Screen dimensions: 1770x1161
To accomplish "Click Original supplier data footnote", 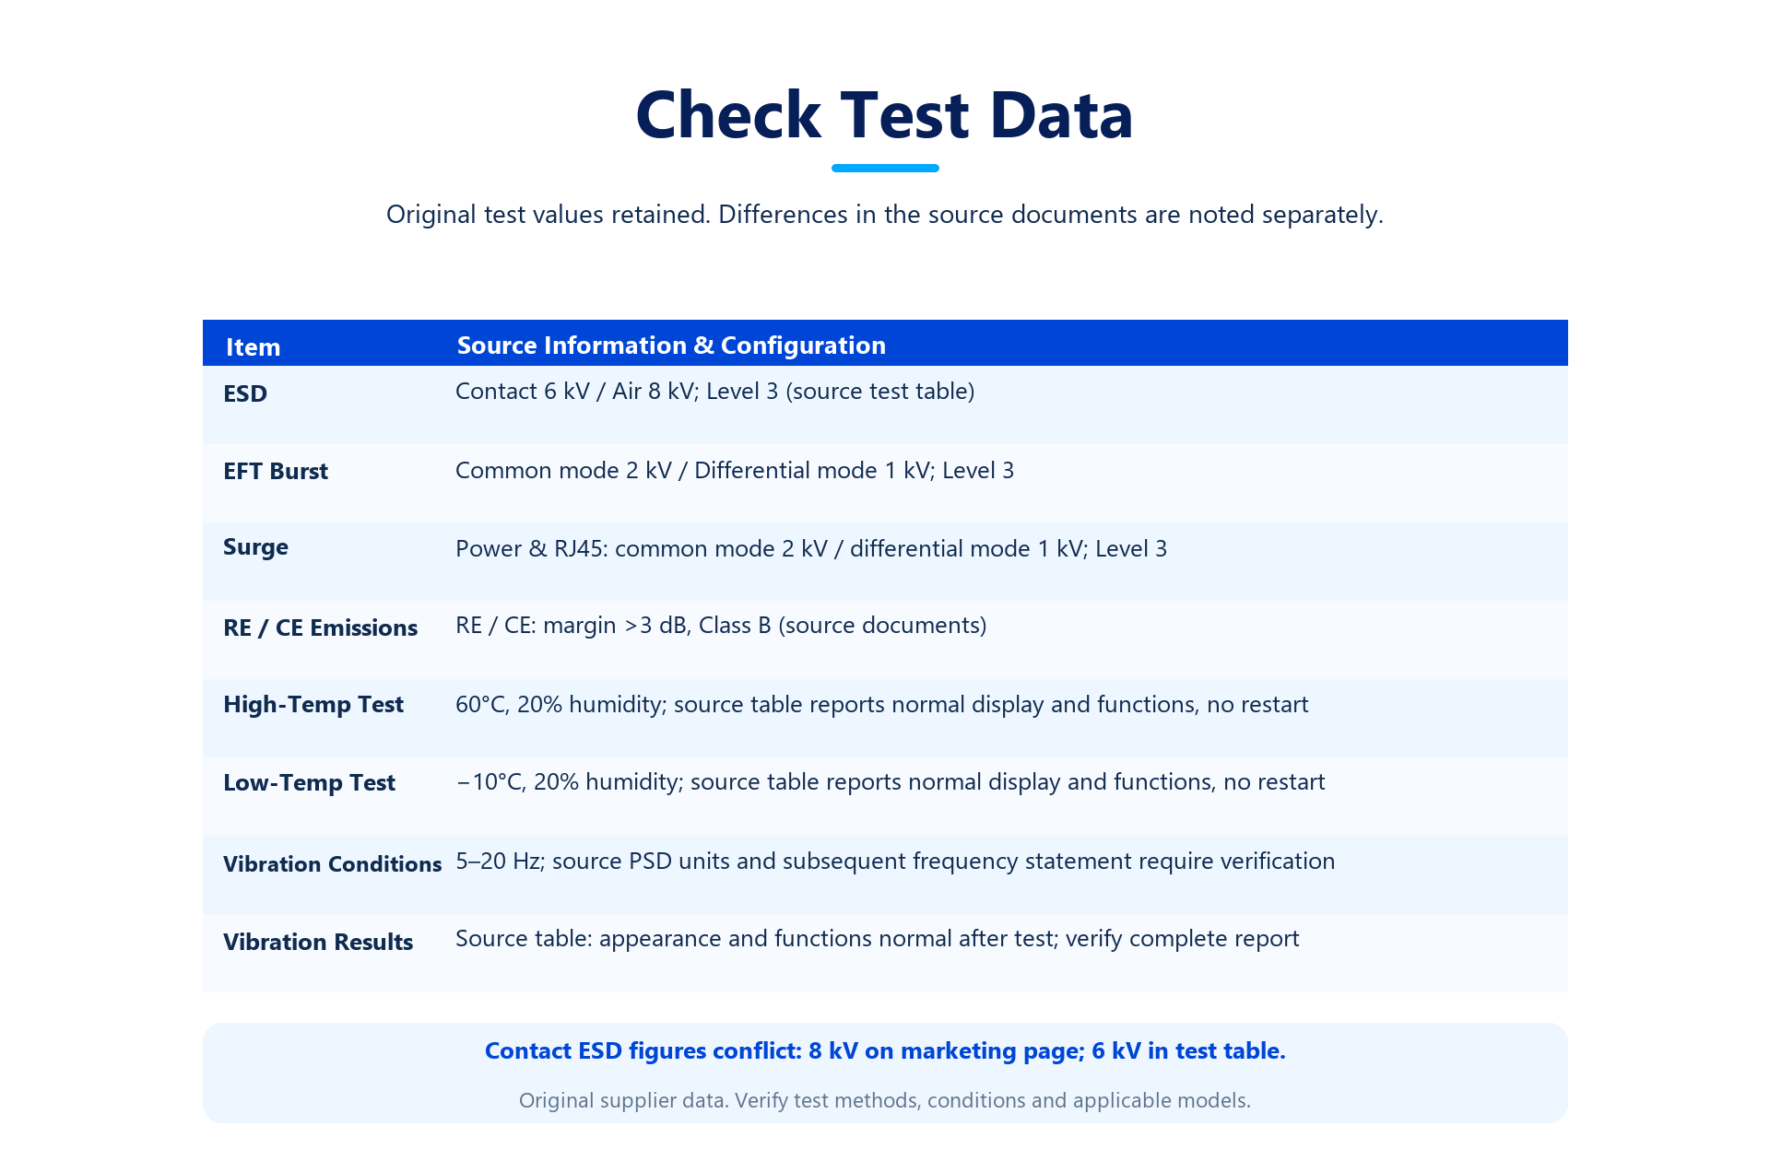I will coord(885,1100).
